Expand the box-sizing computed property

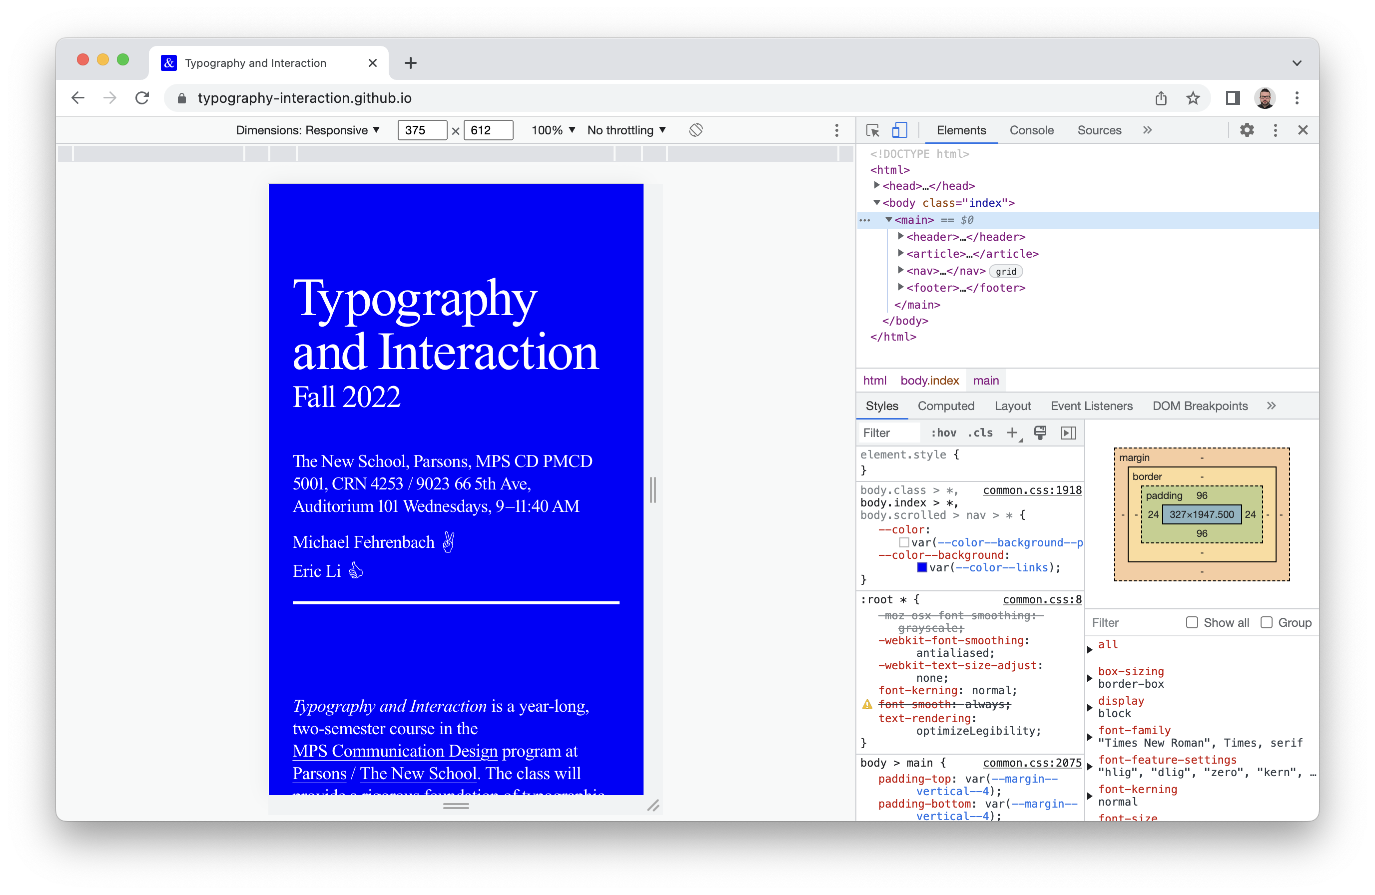pos(1090,678)
